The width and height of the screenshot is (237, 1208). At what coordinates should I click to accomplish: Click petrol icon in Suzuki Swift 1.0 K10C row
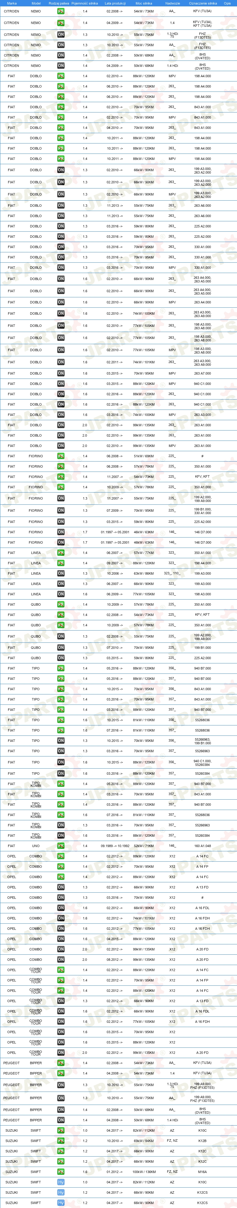point(61,1130)
